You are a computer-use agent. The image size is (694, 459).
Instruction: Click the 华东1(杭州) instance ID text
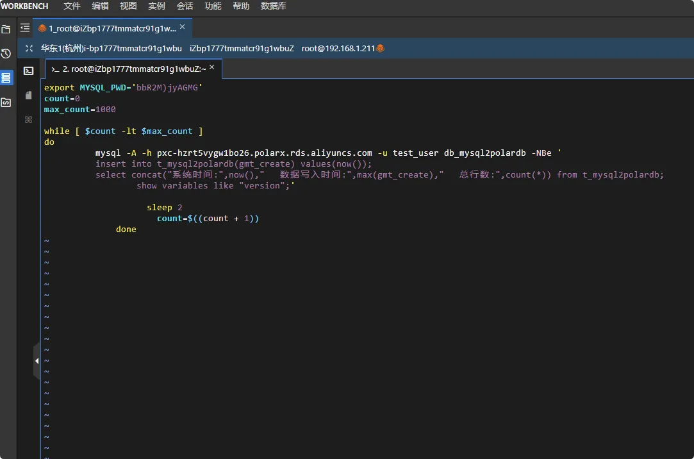point(112,49)
